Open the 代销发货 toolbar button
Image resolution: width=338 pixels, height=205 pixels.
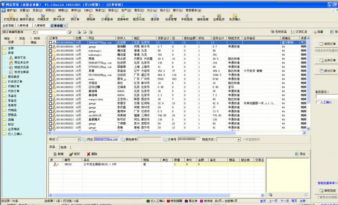[43, 17]
